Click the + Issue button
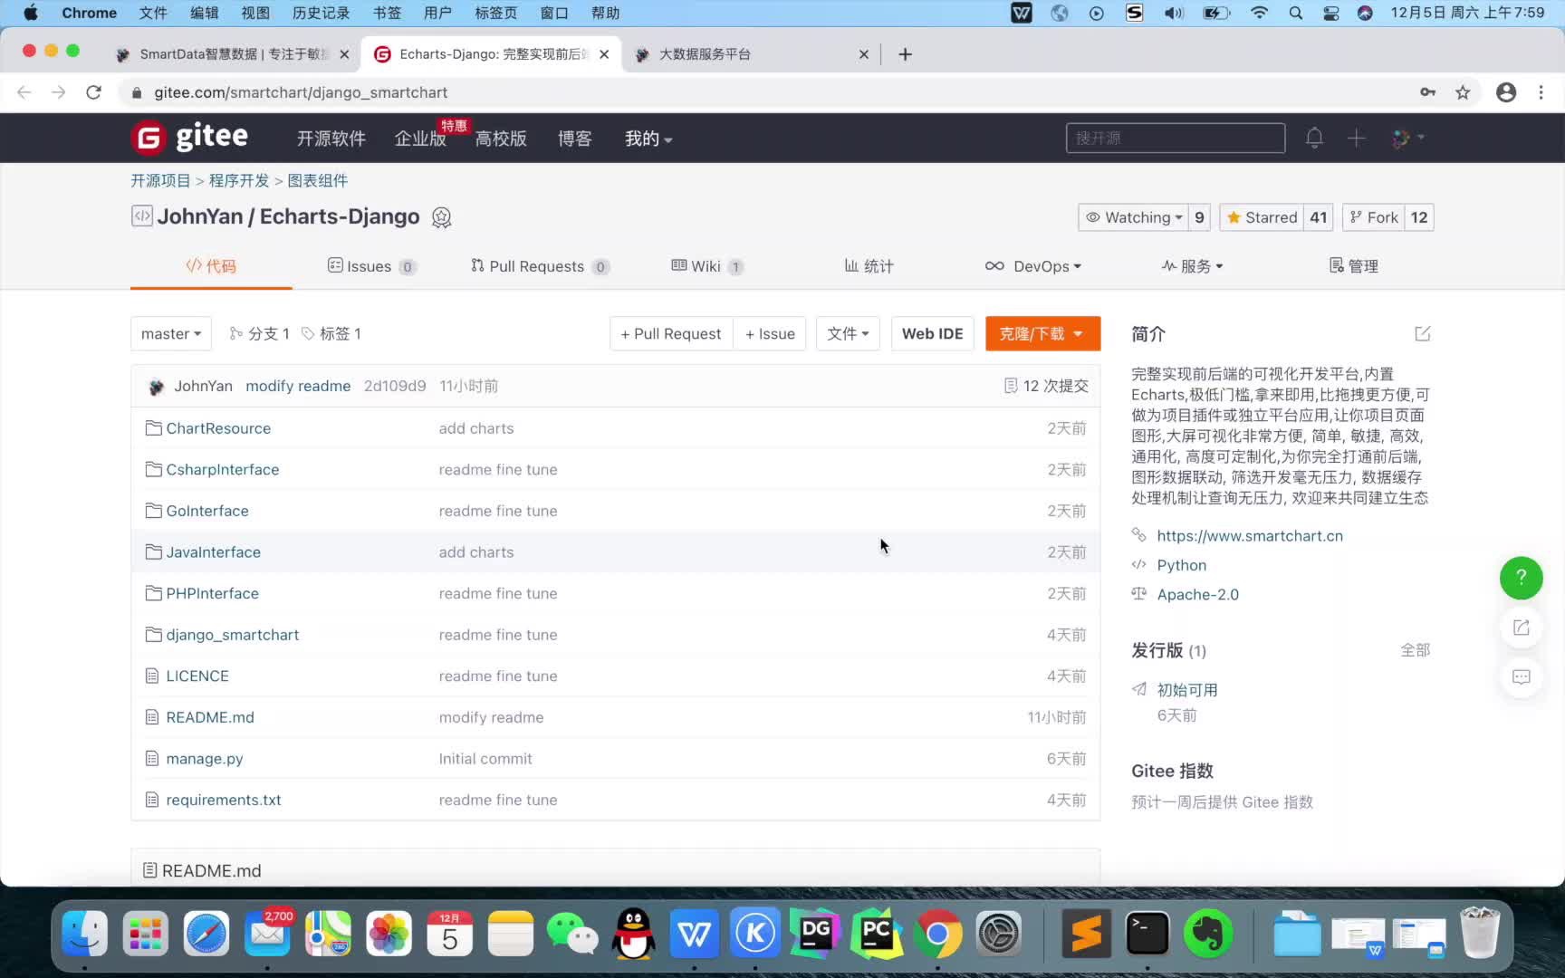Image resolution: width=1565 pixels, height=978 pixels. [x=770, y=334]
